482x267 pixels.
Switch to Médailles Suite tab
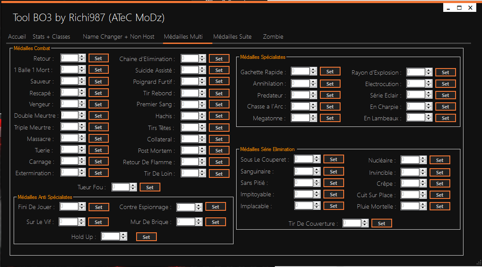click(232, 36)
